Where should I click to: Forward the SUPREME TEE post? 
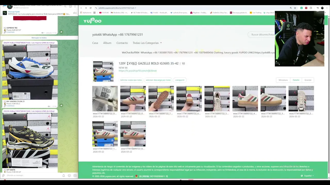click(x=61, y=32)
